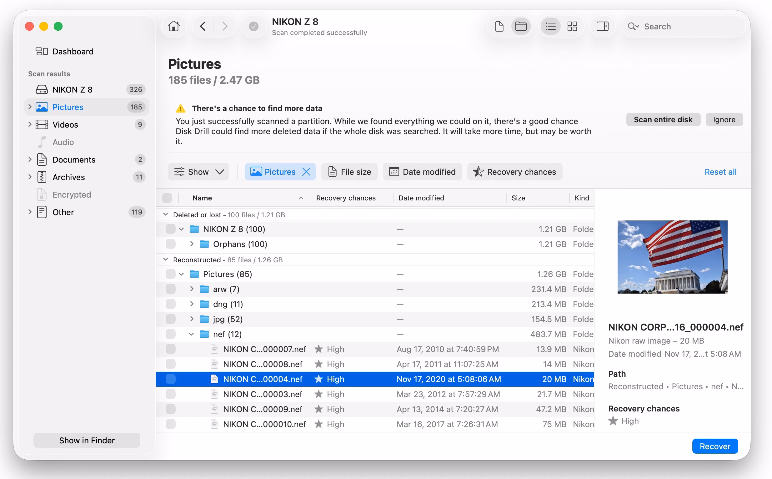Click the Dashboard icon in sidebar
Screen dimensions: 772x479
point(42,51)
